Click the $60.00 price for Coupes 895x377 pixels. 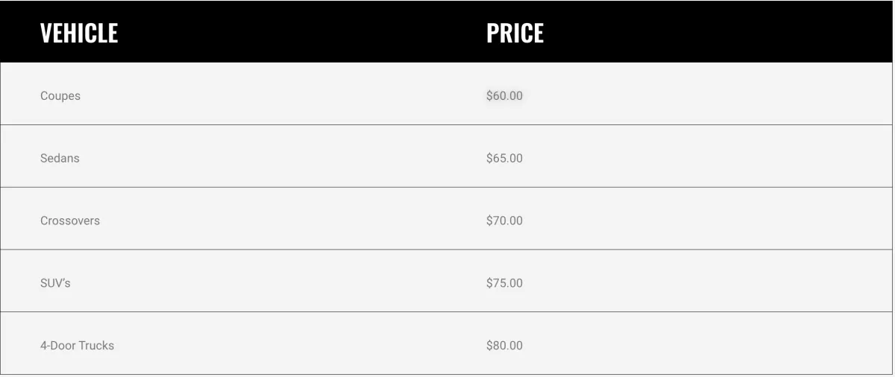pyautogui.click(x=504, y=95)
